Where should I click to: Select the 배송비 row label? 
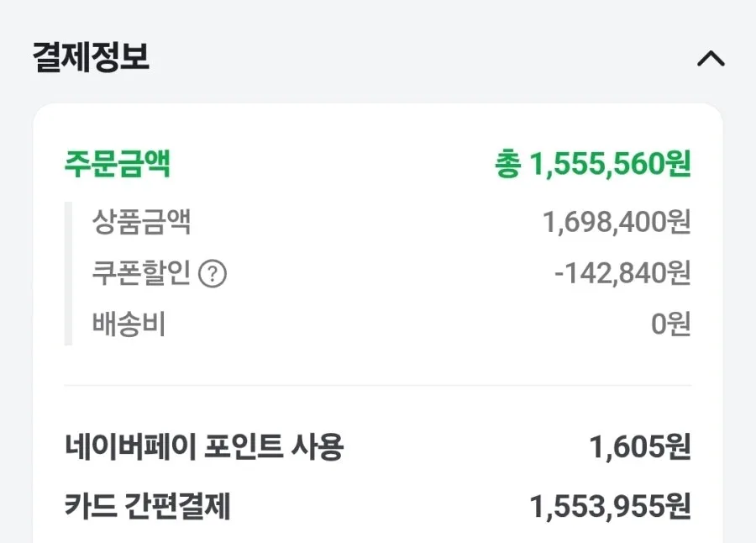pyautogui.click(x=129, y=324)
